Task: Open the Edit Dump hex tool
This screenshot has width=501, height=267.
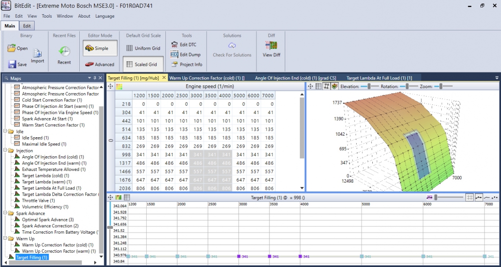Action: coord(185,55)
